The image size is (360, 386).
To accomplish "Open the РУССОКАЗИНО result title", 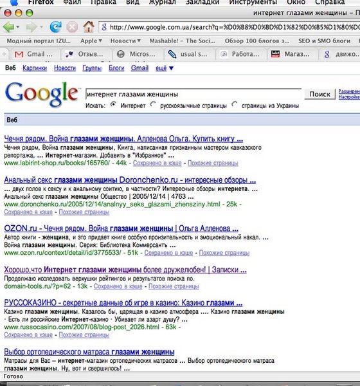I will pyautogui.click(x=123, y=303).
